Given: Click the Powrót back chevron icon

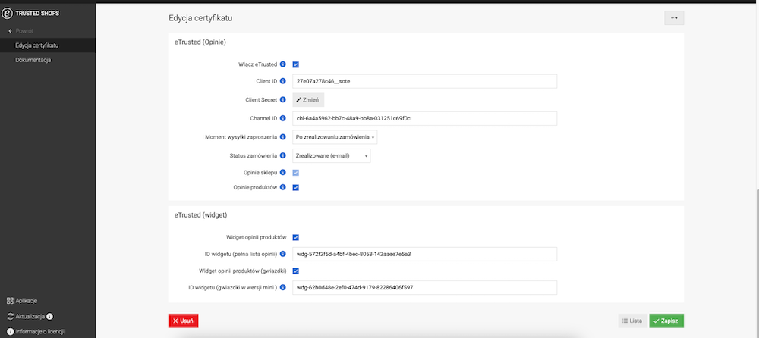Looking at the screenshot, I should point(10,31).
